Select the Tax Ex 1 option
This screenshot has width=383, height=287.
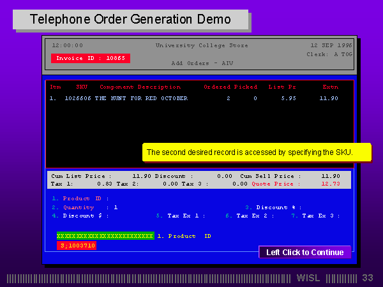click(x=181, y=216)
